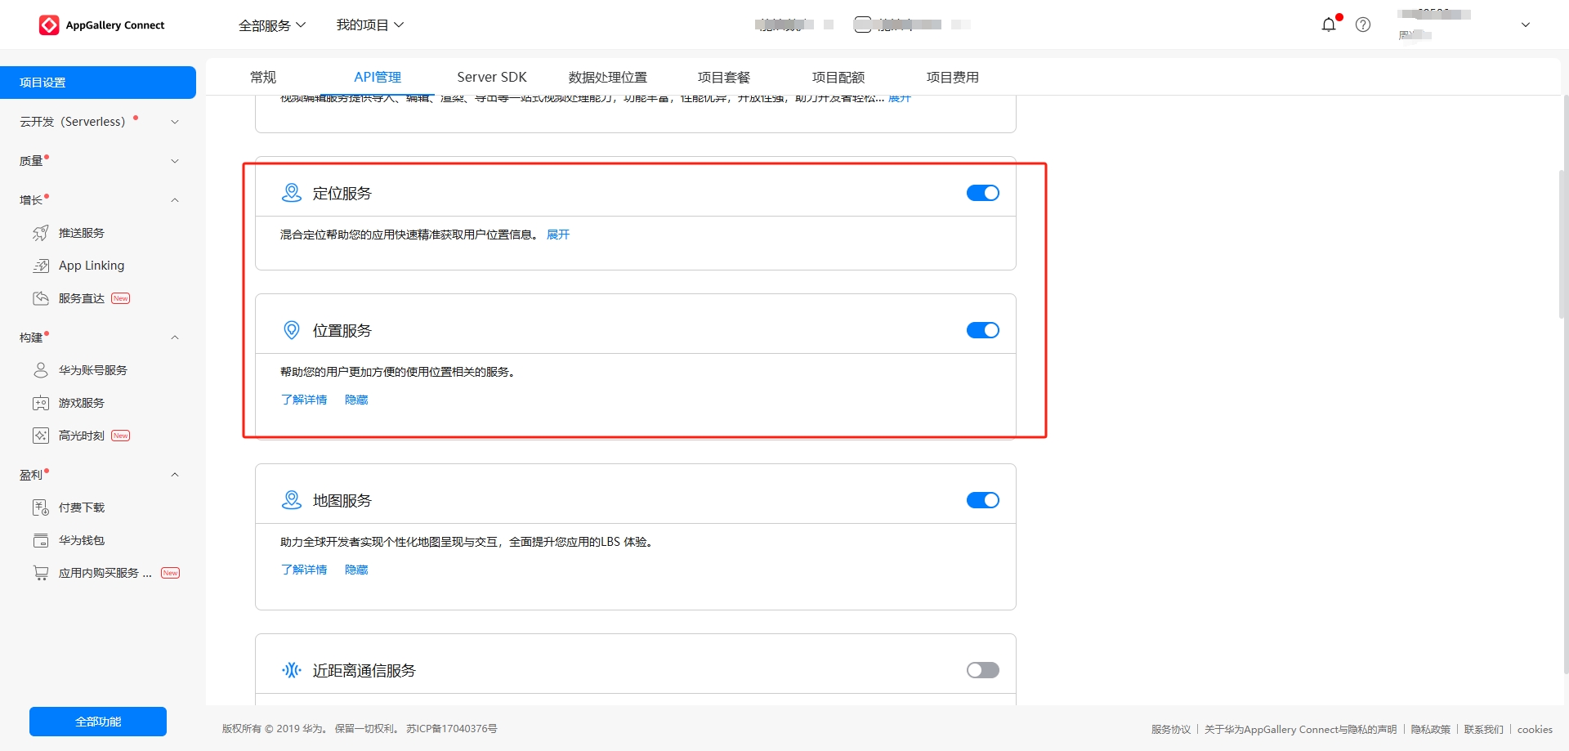Click the 推送服务 rocket icon
The width and height of the screenshot is (1569, 751).
click(41, 233)
